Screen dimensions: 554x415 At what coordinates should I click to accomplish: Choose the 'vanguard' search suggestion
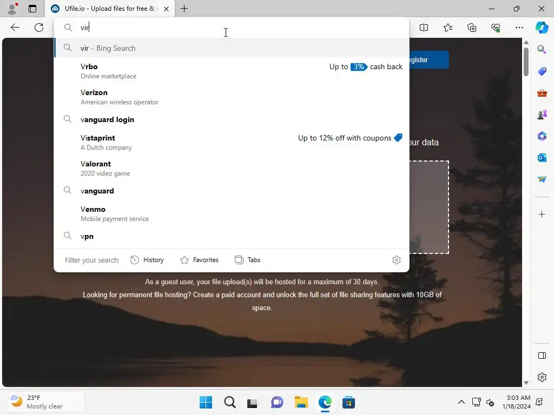click(x=232, y=191)
